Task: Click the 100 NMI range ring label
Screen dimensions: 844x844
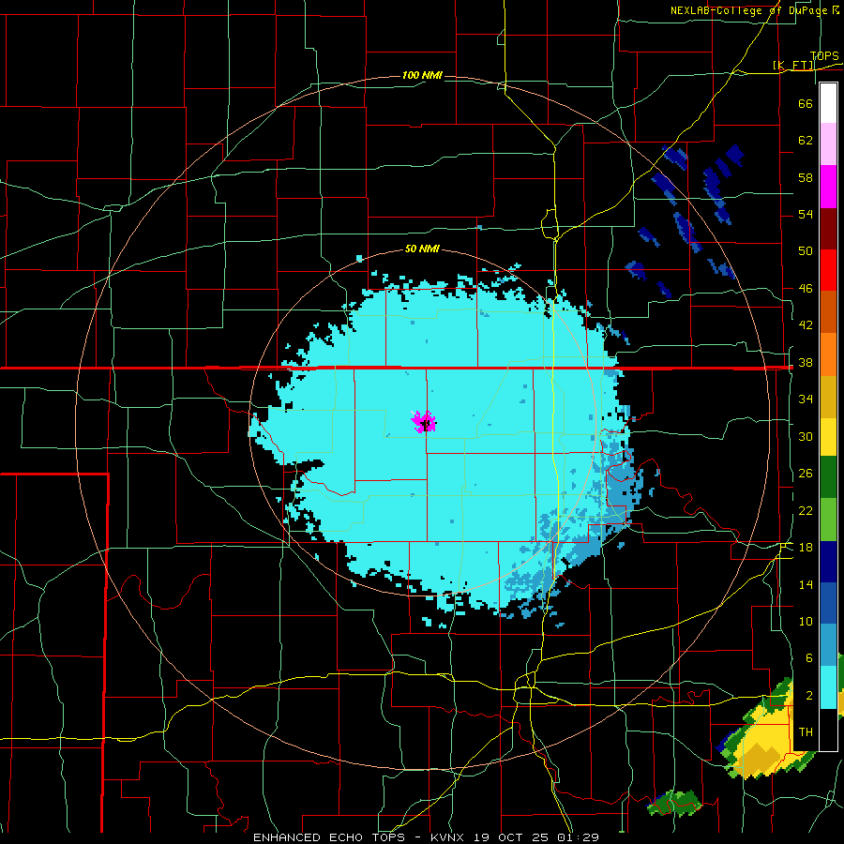Action: point(423,75)
